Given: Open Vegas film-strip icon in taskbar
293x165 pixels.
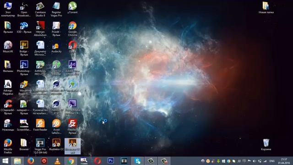Looking at the screenshot, I should coord(124,161).
